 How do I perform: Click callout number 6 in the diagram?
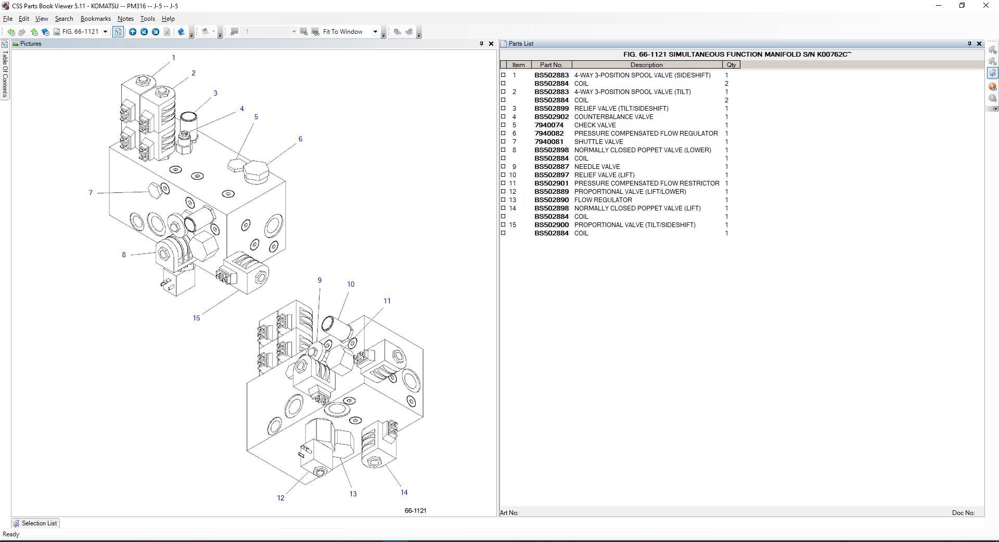(x=300, y=139)
